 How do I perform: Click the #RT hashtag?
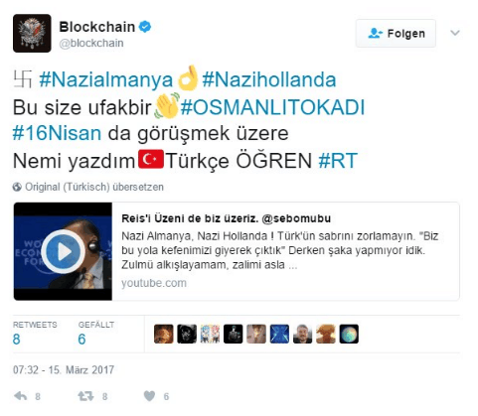(338, 161)
